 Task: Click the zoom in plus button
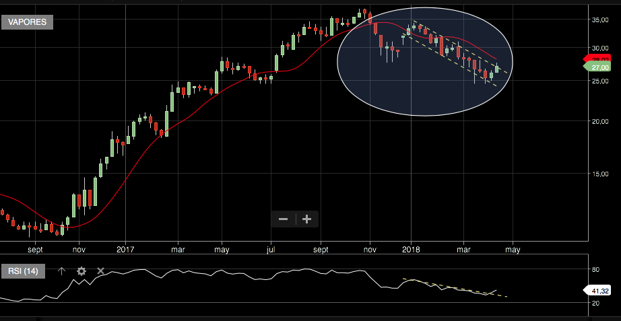point(307,219)
